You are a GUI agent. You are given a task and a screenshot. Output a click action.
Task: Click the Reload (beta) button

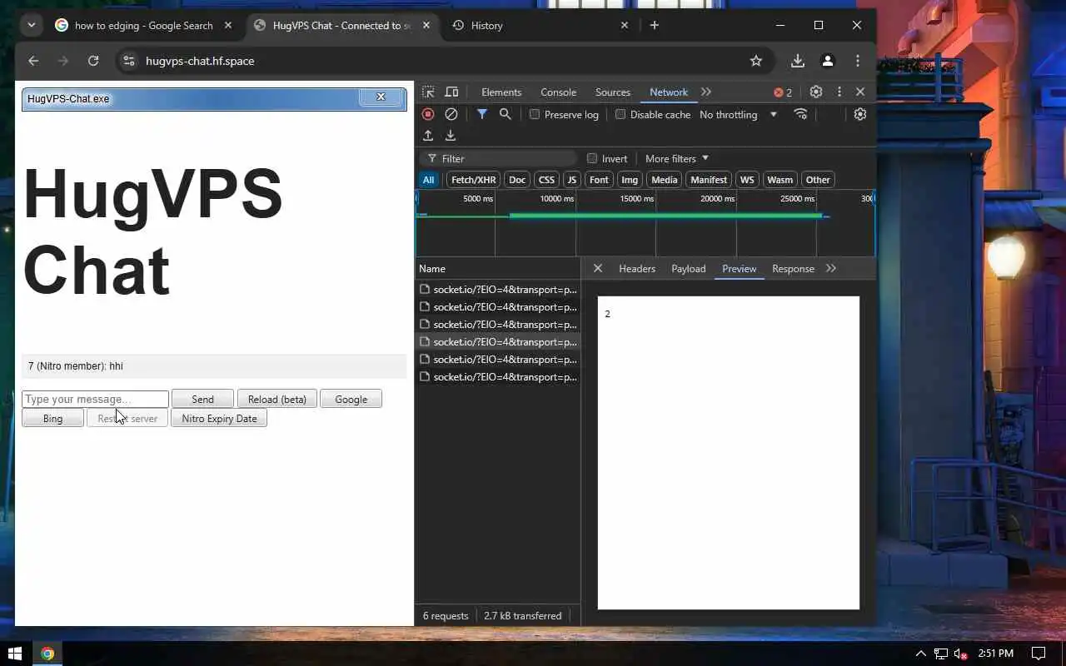[x=277, y=399]
